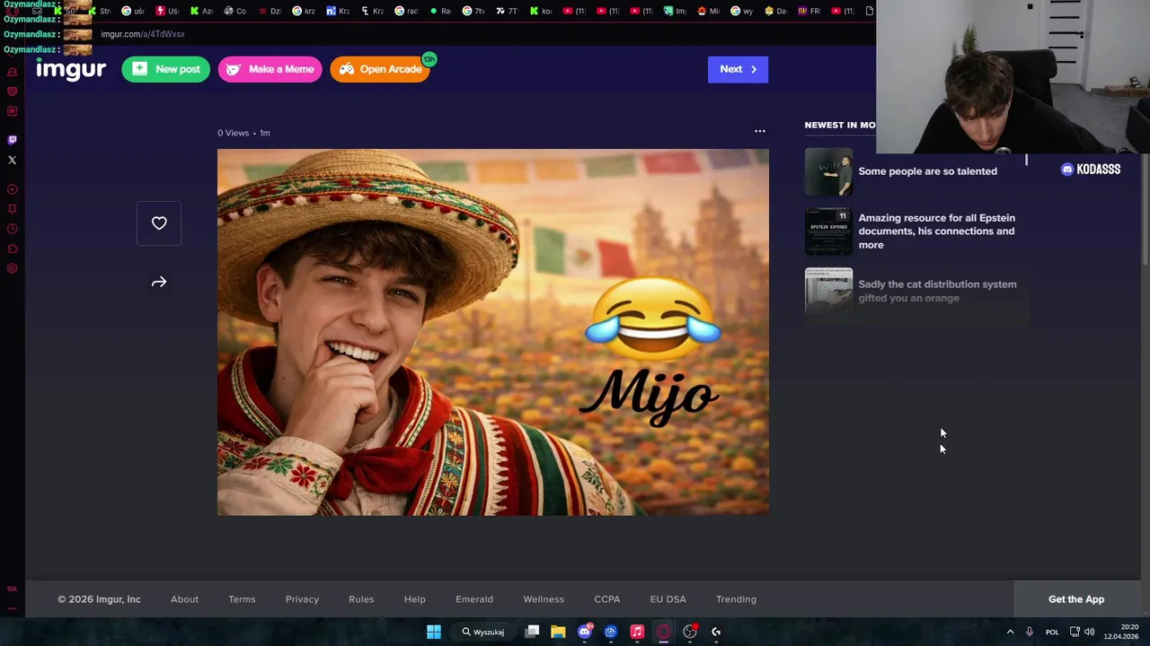Open the Epstein documents resource post
The width and height of the screenshot is (1150, 646).
tap(936, 231)
